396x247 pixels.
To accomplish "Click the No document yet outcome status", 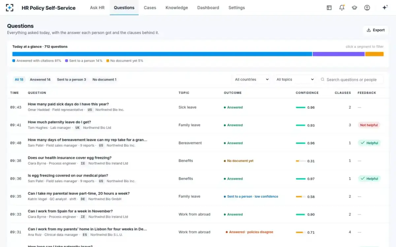I will (239, 161).
